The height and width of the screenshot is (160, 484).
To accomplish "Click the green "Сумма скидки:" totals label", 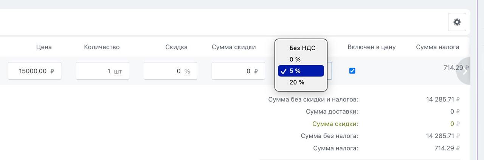I will coord(335,124).
